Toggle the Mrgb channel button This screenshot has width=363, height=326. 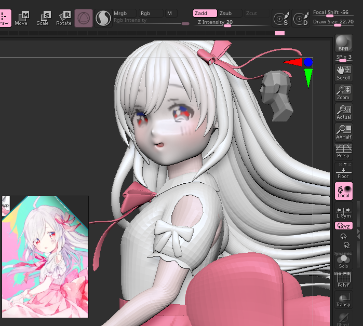click(124, 13)
